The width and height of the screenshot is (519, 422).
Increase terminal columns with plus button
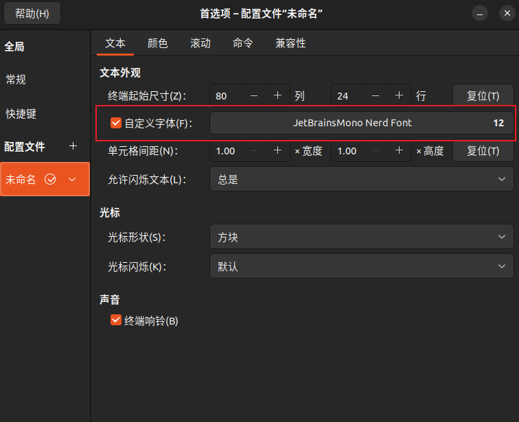[278, 96]
